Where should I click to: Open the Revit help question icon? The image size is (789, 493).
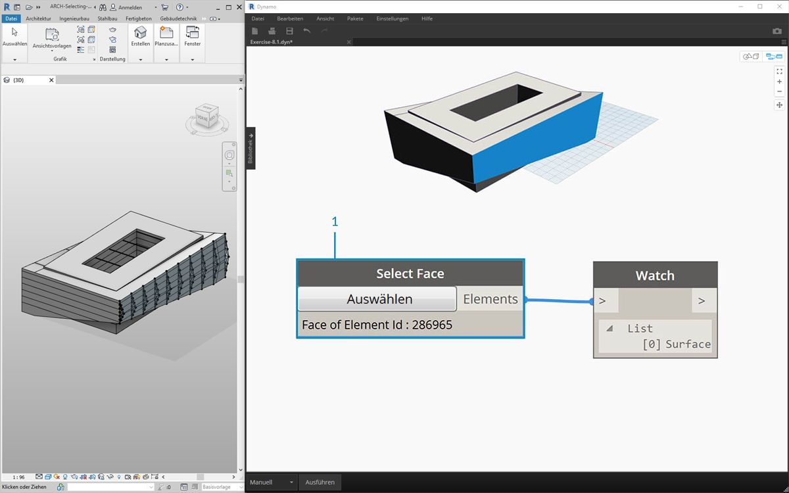click(179, 7)
